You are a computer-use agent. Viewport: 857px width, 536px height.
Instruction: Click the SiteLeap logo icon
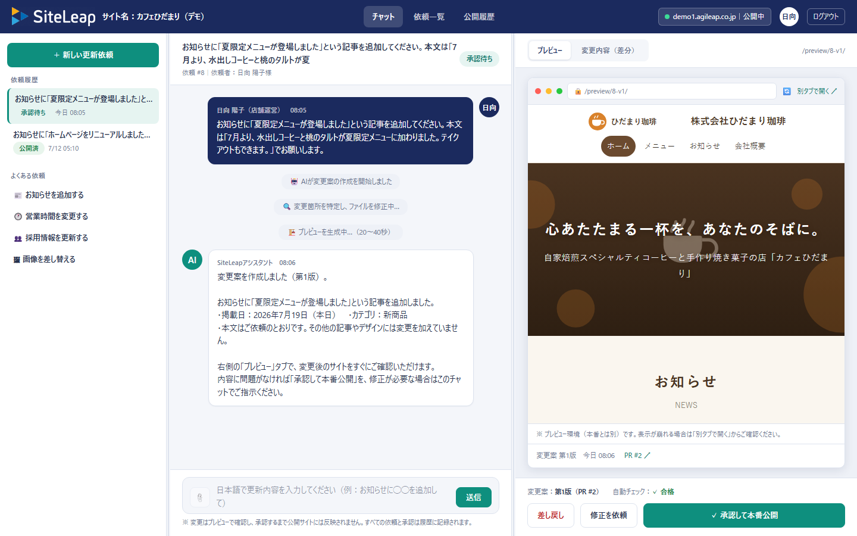click(20, 17)
